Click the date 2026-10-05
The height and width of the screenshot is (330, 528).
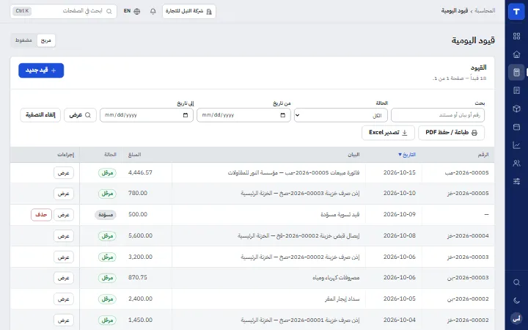click(x=400, y=298)
